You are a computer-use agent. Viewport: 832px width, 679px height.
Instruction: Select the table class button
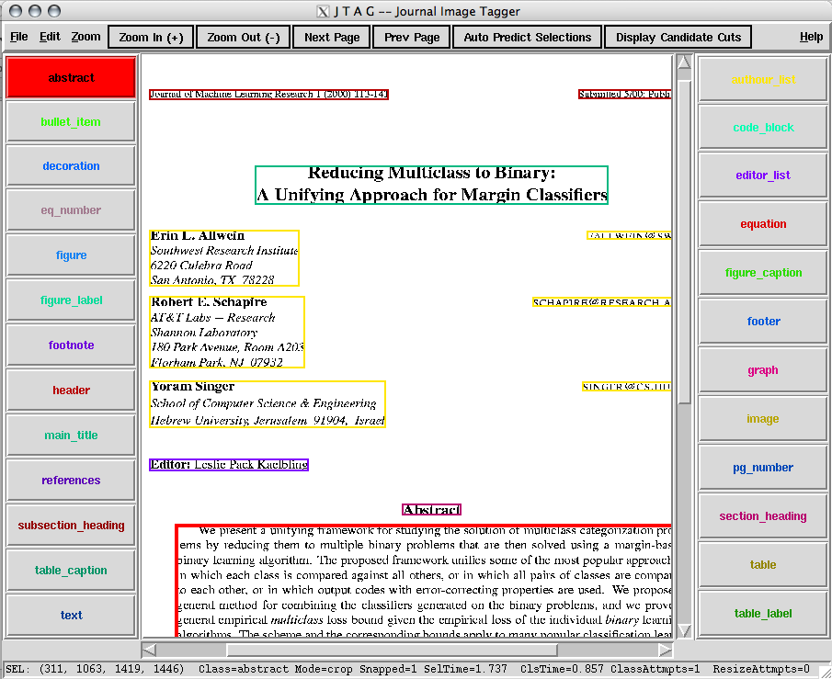[763, 565]
